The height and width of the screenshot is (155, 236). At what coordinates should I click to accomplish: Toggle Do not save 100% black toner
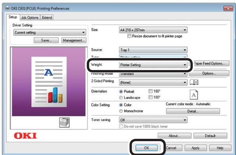(x=121, y=126)
